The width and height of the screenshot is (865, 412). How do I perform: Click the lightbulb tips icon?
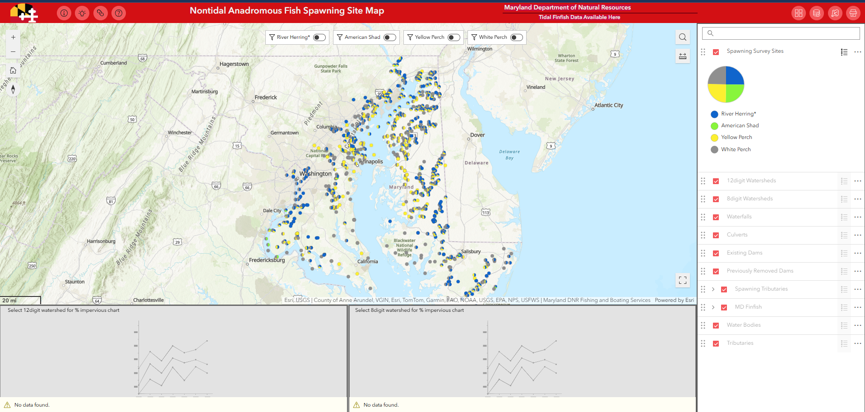[82, 13]
